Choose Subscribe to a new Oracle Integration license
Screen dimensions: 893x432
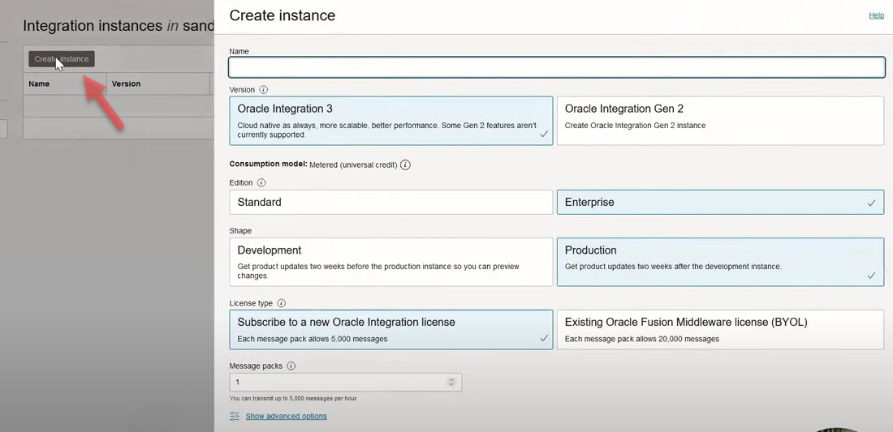tap(391, 330)
